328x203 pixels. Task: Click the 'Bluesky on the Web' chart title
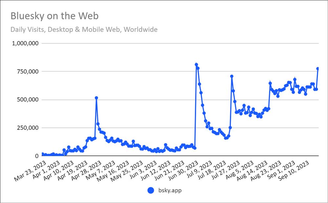click(x=54, y=16)
